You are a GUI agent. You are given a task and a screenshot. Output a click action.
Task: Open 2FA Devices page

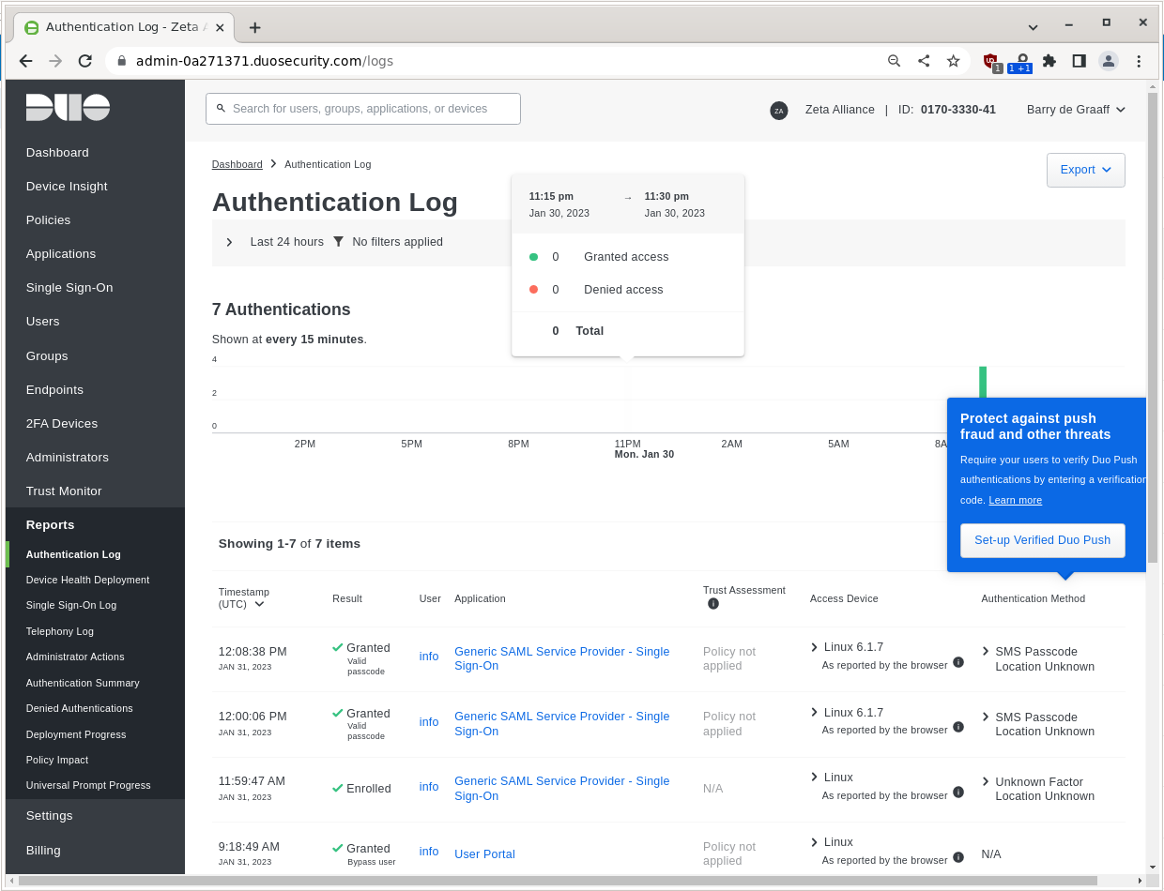(62, 423)
